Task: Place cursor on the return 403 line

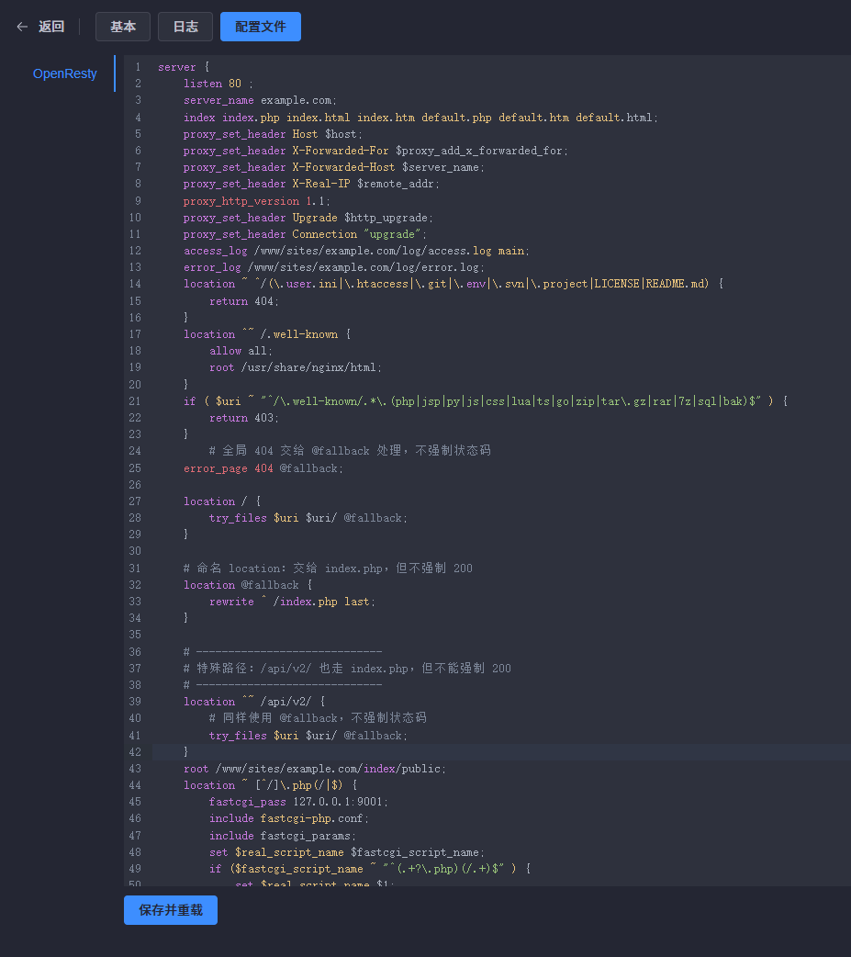Action: pyautogui.click(x=242, y=418)
